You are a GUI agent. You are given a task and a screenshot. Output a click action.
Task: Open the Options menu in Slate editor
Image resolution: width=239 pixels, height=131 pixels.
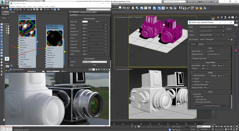pos(41,7)
